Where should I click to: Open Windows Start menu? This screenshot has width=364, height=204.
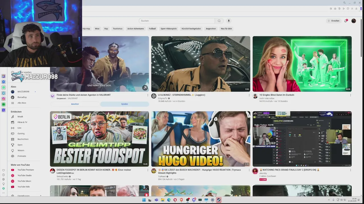144,200
